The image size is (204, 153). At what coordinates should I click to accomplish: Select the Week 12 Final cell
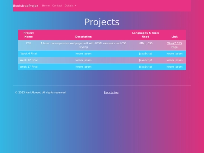[28, 60]
